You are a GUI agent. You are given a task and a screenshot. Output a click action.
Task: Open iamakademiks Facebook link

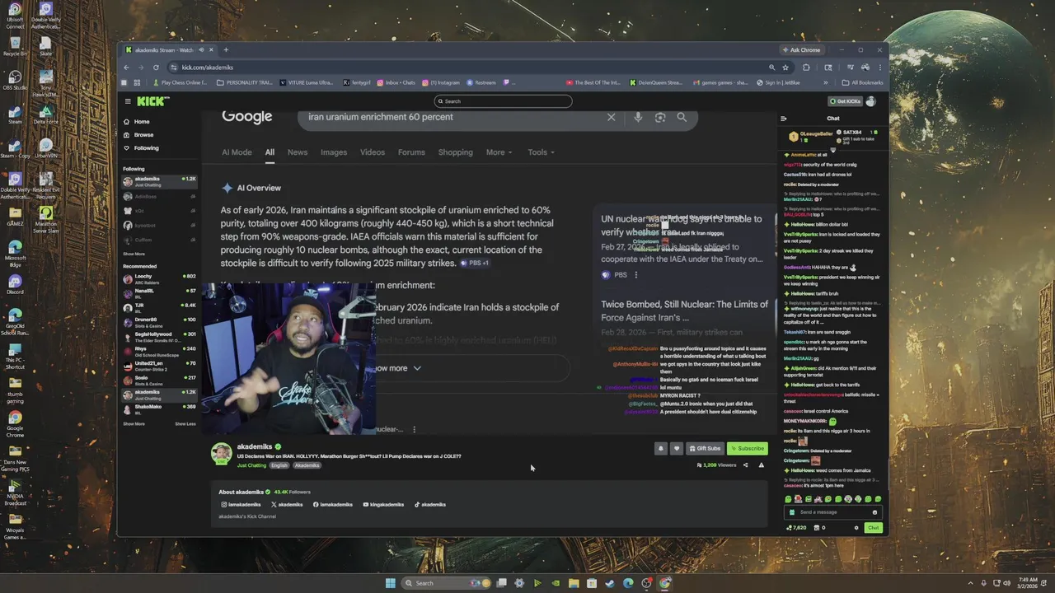[333, 505]
